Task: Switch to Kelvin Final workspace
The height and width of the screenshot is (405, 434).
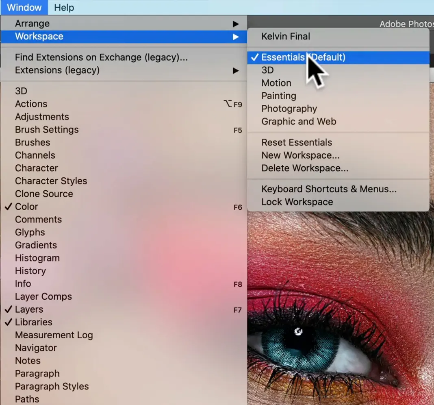Action: point(338,36)
